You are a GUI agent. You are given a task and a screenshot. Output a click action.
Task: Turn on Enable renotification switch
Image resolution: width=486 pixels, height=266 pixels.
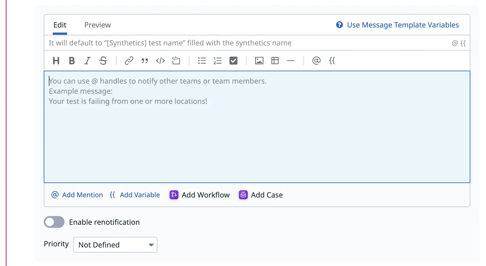54,222
